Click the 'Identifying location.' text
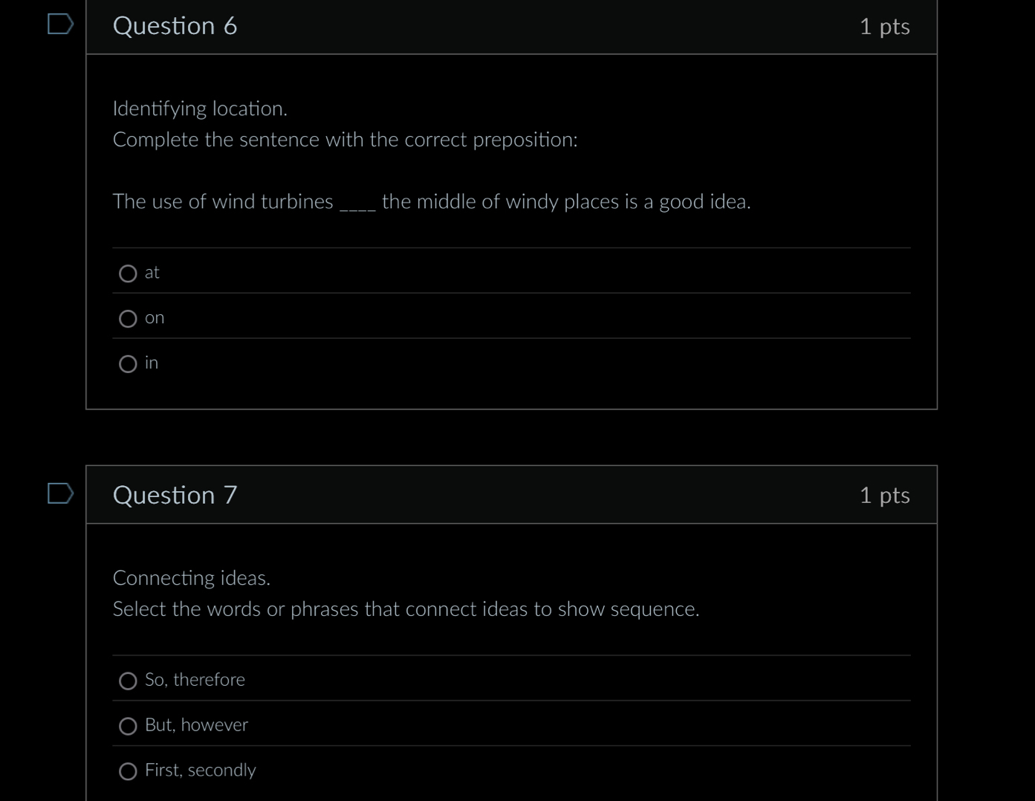The width and height of the screenshot is (1035, 801). 200,109
